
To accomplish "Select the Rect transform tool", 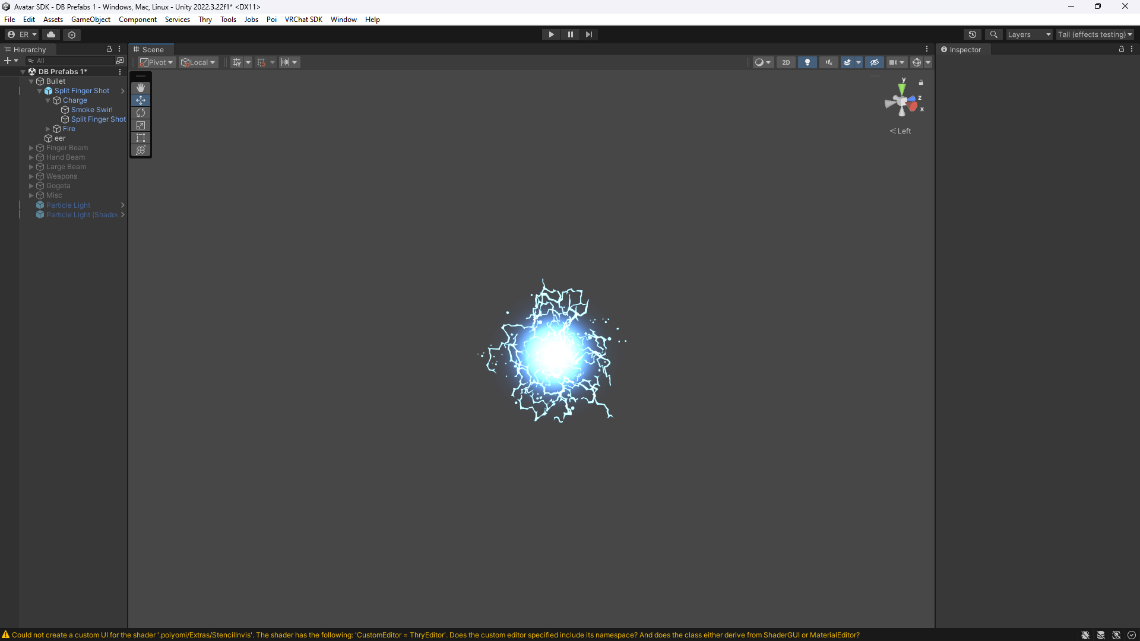I will pos(141,138).
